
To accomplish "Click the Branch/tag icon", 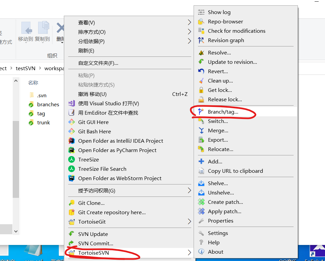I will pyautogui.click(x=201, y=112).
